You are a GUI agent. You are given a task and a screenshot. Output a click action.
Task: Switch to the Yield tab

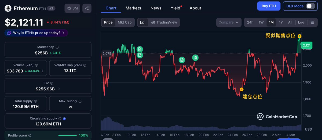(x=175, y=8)
